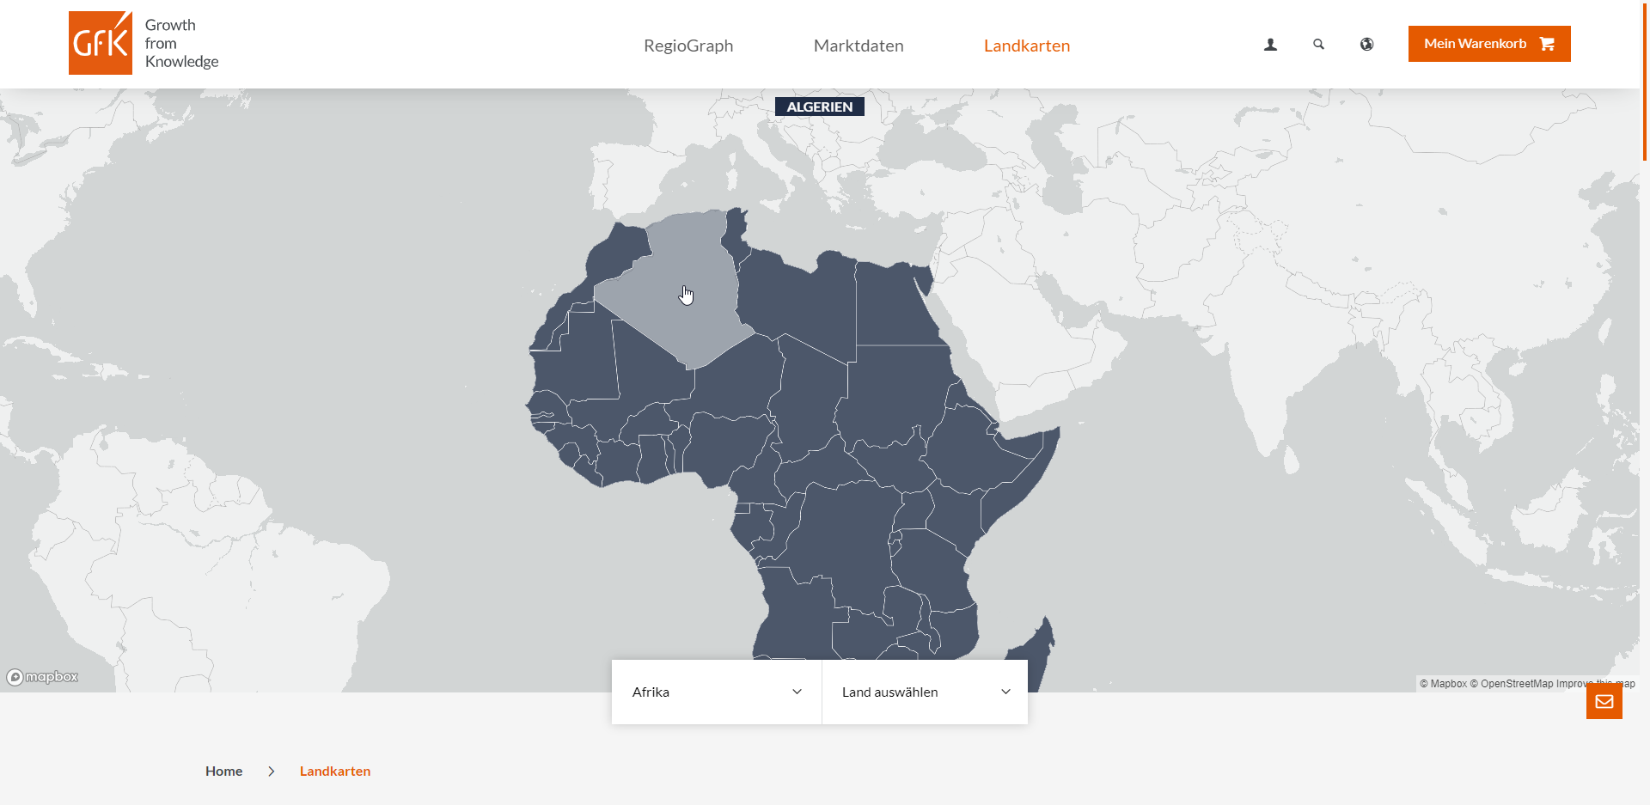Click the breadcrumb chevron separator
The width and height of the screenshot is (1650, 805).
point(272,771)
